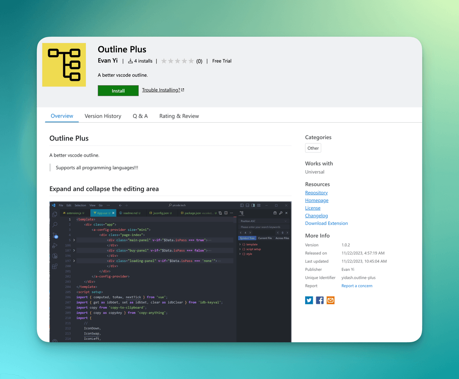
Task: Click the wrench icon in the outline panel header
Action: click(x=281, y=213)
